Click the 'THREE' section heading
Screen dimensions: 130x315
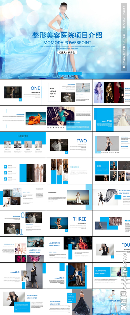79,219
